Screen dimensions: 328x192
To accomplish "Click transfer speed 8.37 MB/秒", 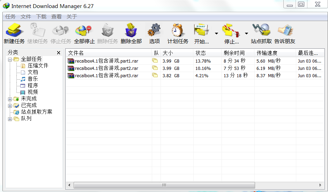I will point(269,75).
